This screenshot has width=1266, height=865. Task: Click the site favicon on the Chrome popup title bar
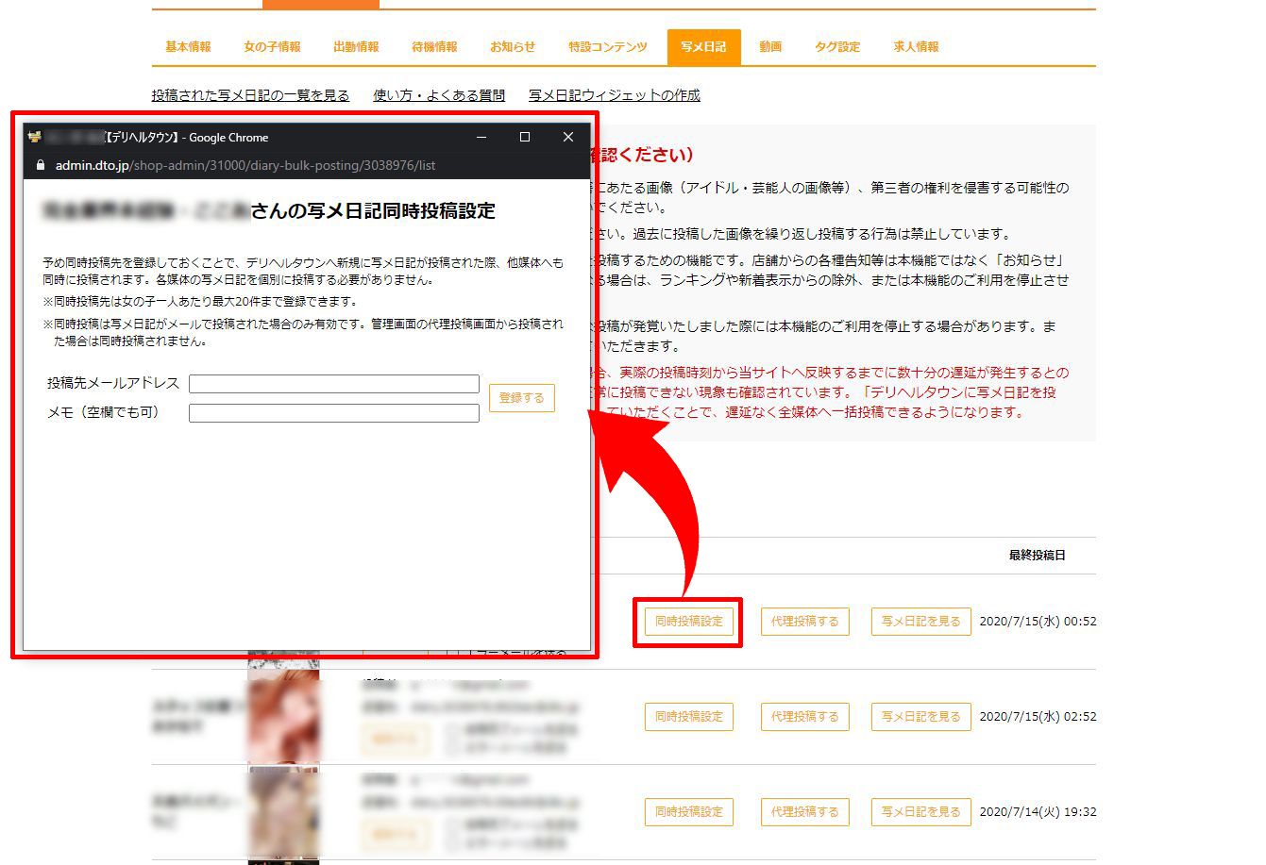pyautogui.click(x=35, y=137)
